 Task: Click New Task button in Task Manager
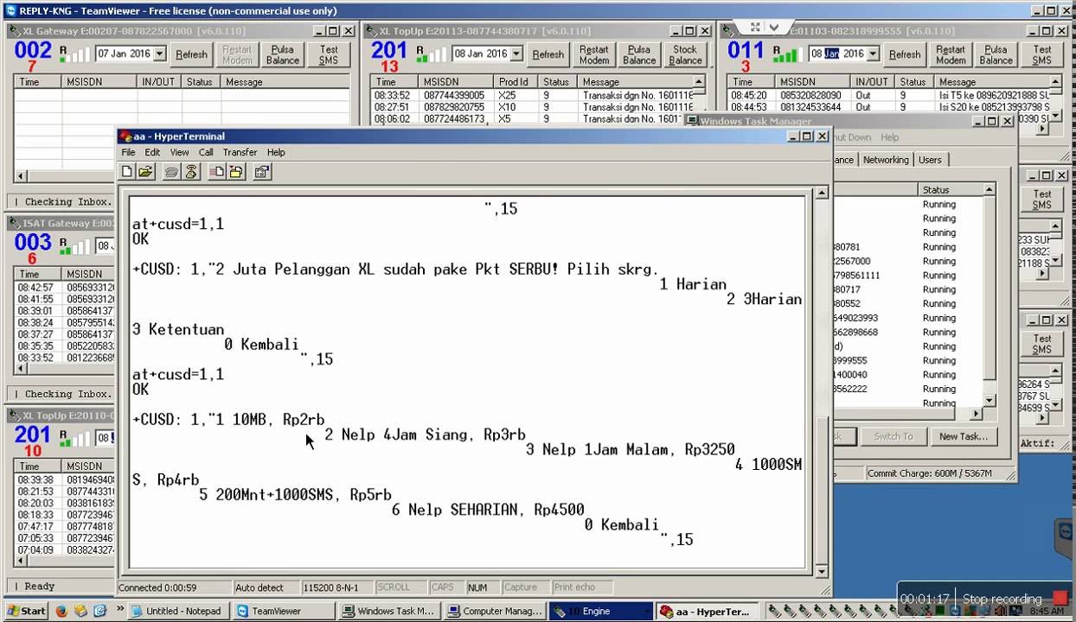point(964,436)
